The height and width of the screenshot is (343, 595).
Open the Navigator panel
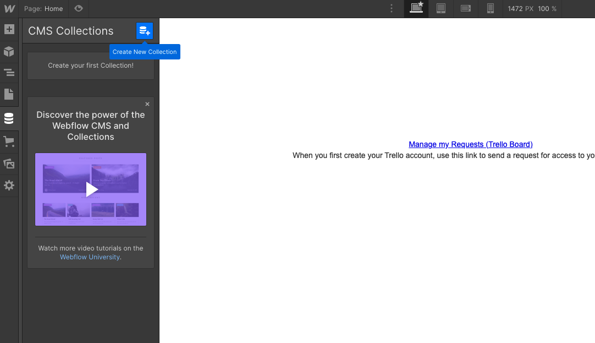pyautogui.click(x=9, y=73)
